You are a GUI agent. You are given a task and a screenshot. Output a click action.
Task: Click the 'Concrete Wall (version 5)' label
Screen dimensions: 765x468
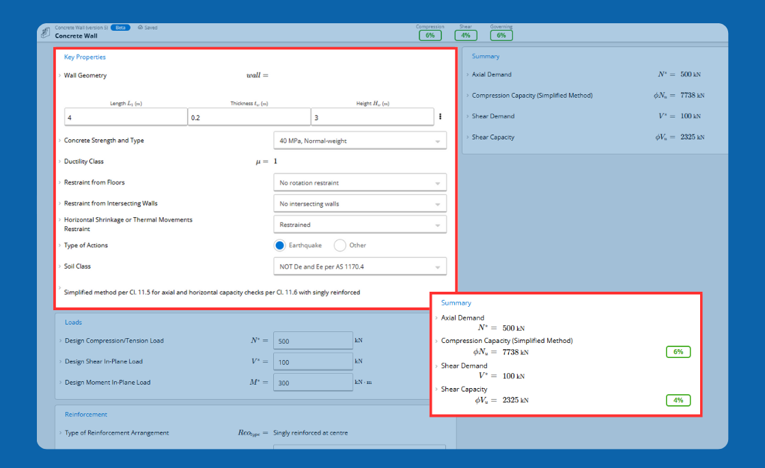click(81, 28)
